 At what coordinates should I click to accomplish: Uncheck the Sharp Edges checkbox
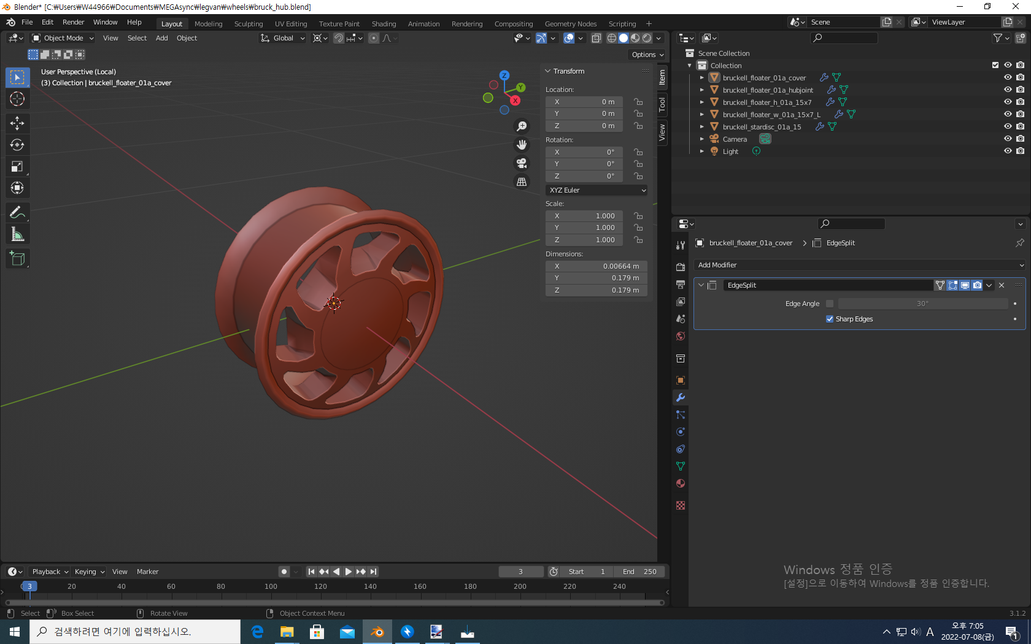pos(830,319)
